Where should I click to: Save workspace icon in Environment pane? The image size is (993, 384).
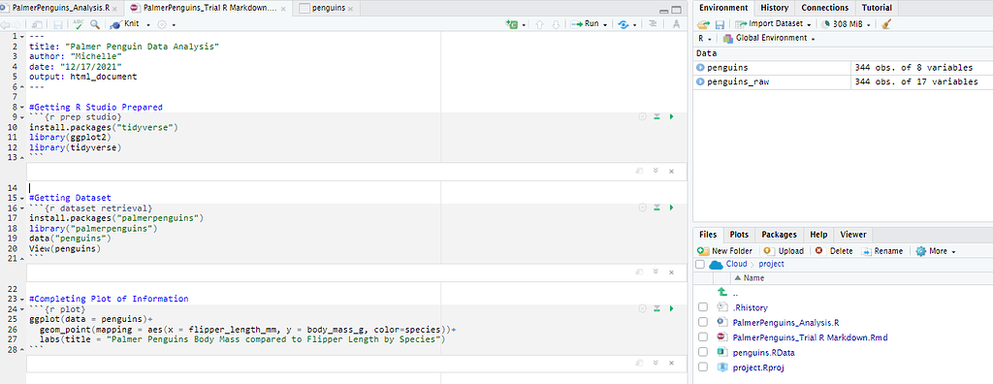point(721,24)
